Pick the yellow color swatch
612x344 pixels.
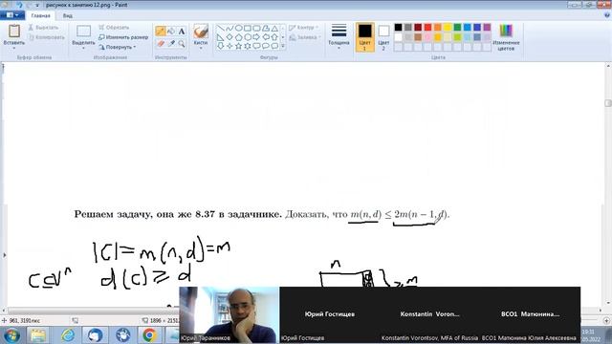(448, 28)
